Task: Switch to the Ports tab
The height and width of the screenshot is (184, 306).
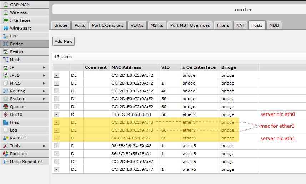Action: (80, 25)
